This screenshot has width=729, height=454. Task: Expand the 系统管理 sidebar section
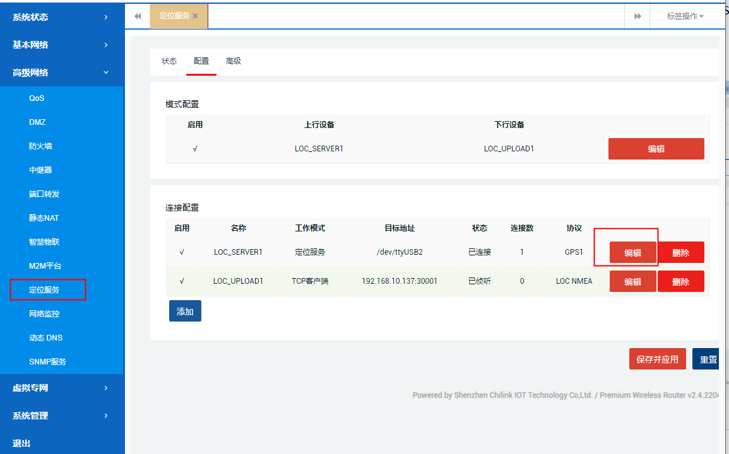[61, 416]
